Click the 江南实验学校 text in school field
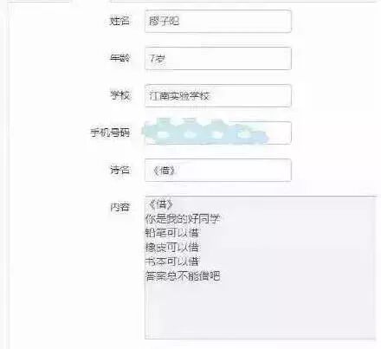Image resolution: width=381 pixels, height=349 pixels. (179, 96)
